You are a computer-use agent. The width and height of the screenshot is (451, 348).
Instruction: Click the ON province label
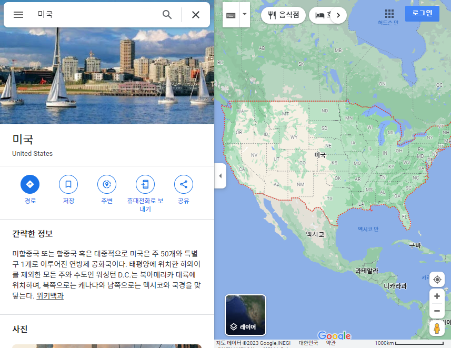click(x=382, y=84)
